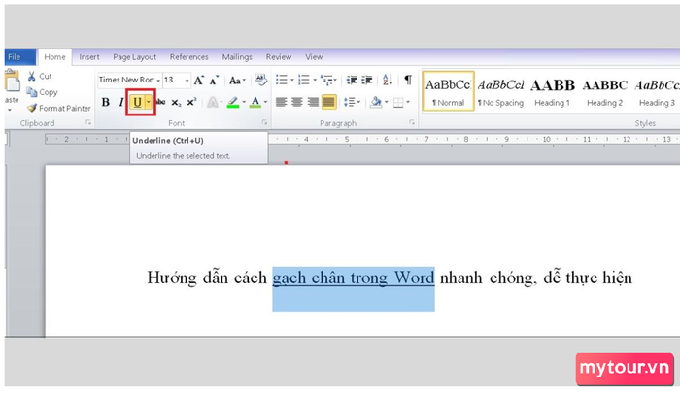
Task: Apply the Normal style
Action: pyautogui.click(x=448, y=91)
